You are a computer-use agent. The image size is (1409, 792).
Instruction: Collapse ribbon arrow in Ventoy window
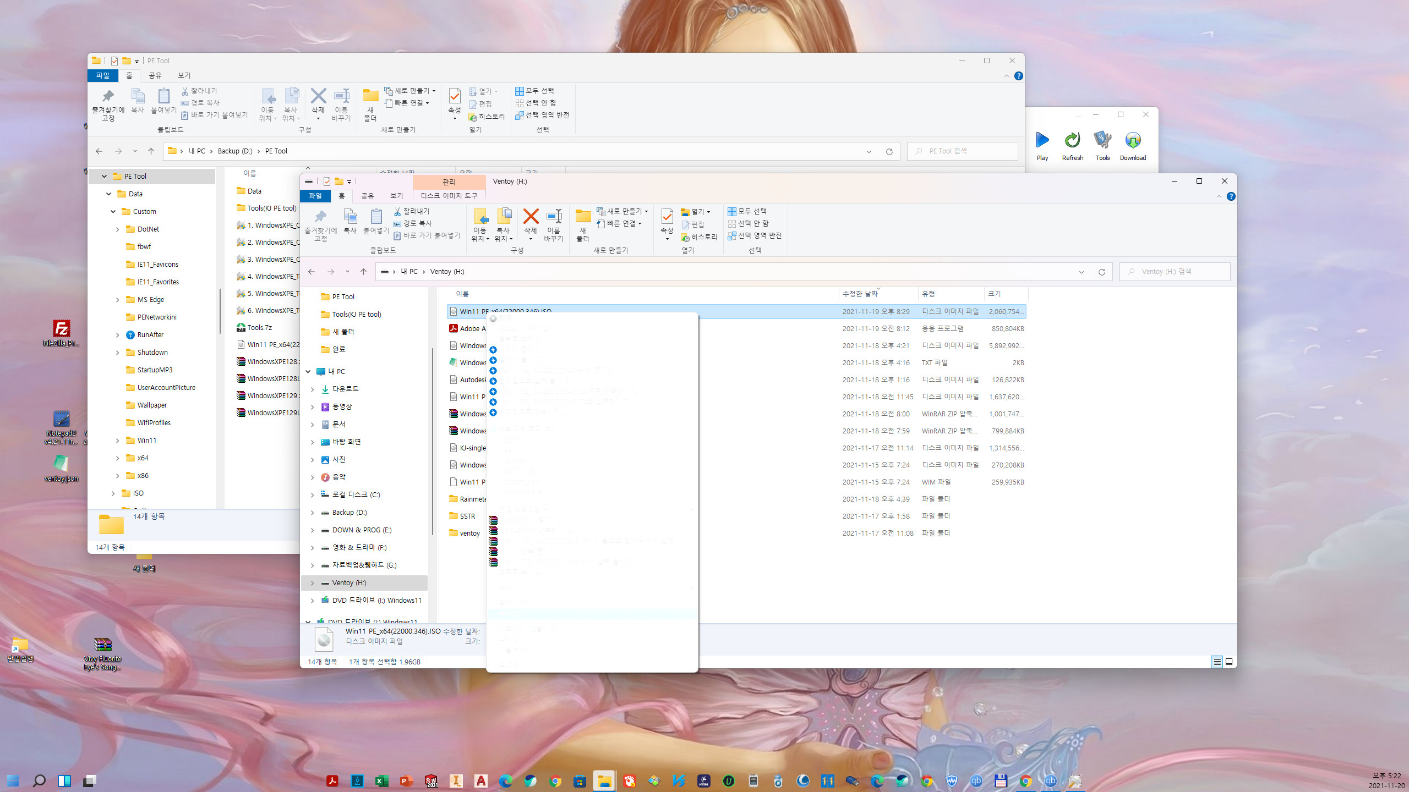click(1219, 196)
